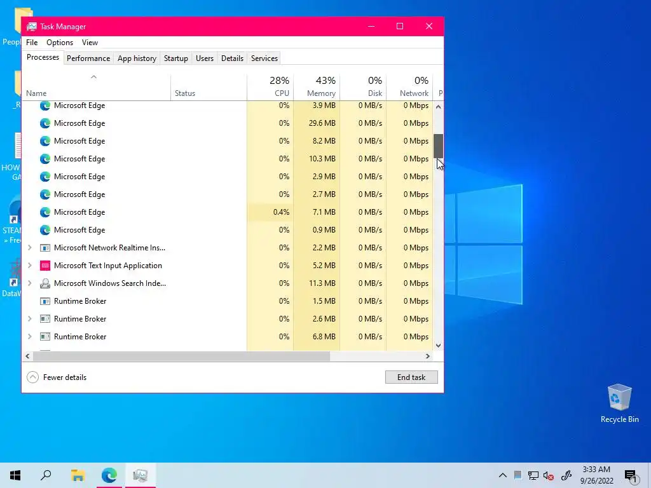Select Microsoft Edge row with 2.9 MB

tap(228, 177)
